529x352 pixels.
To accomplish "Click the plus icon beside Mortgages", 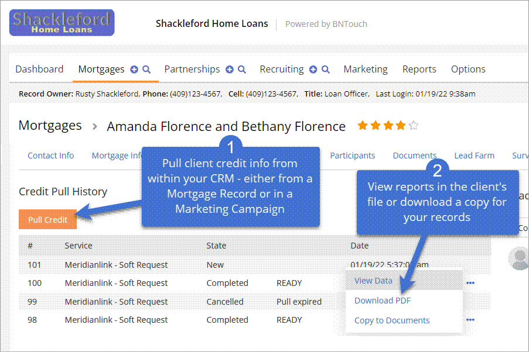I will [x=134, y=69].
